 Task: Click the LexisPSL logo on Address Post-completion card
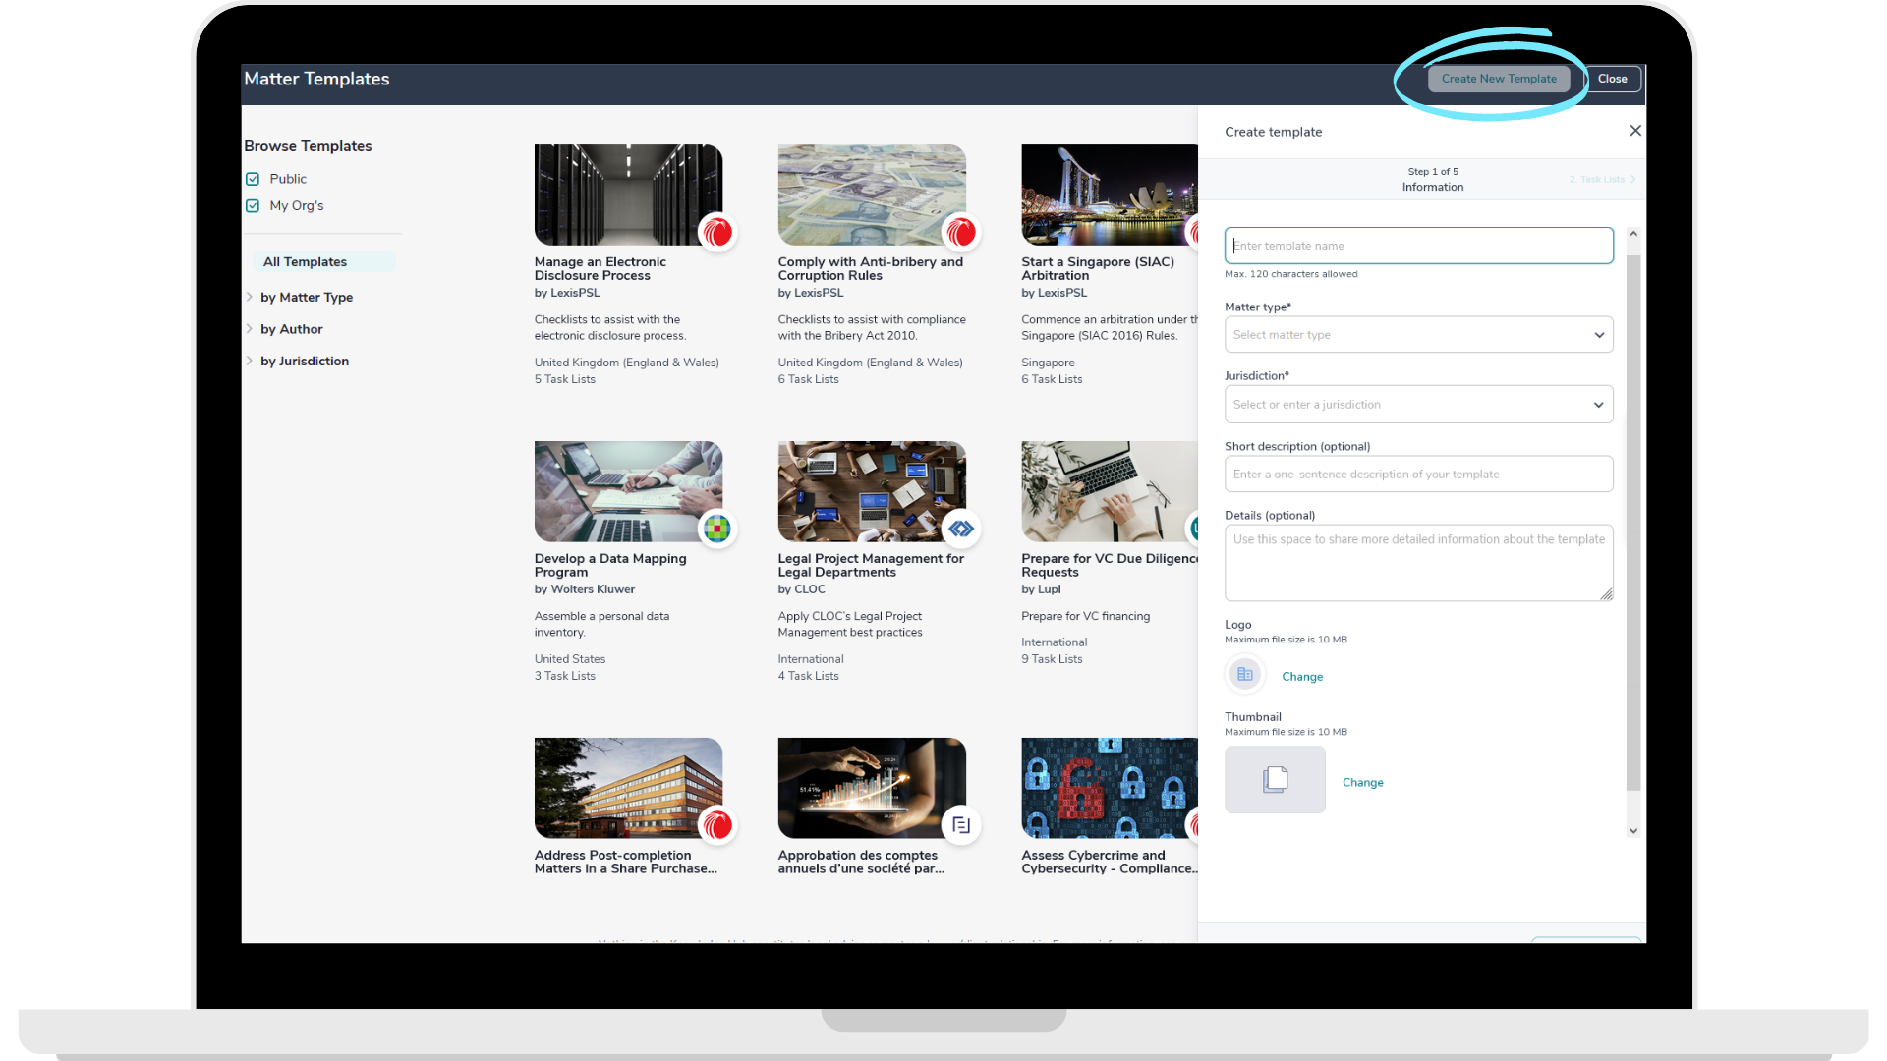(x=717, y=825)
